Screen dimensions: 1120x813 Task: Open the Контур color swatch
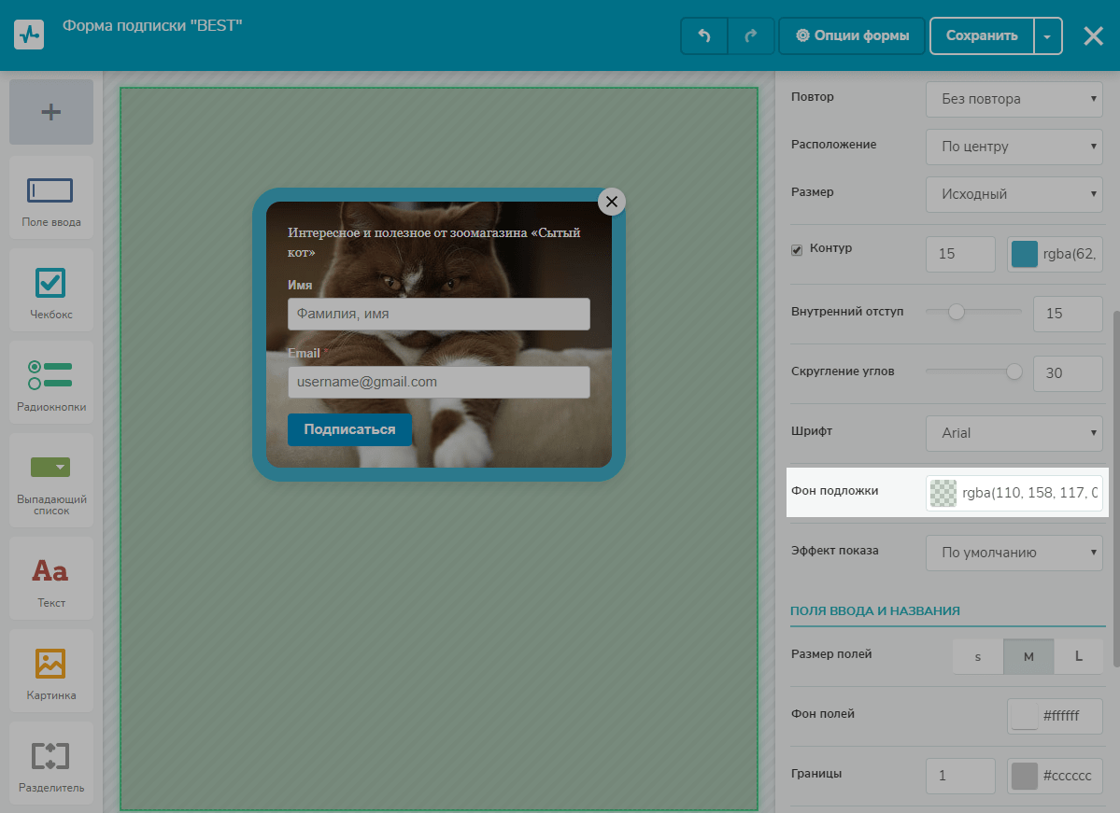(x=1025, y=254)
